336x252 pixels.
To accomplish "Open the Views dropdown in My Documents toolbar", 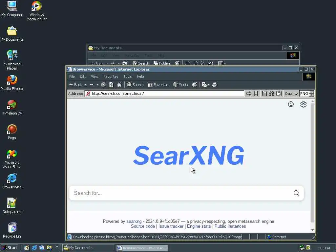I will [x=222, y=63].
